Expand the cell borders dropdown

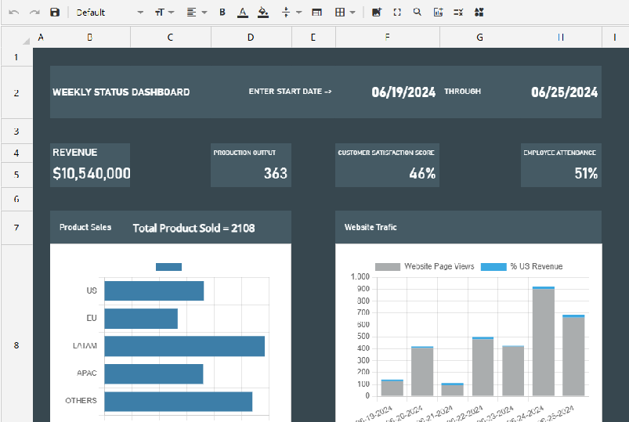pyautogui.click(x=345, y=13)
